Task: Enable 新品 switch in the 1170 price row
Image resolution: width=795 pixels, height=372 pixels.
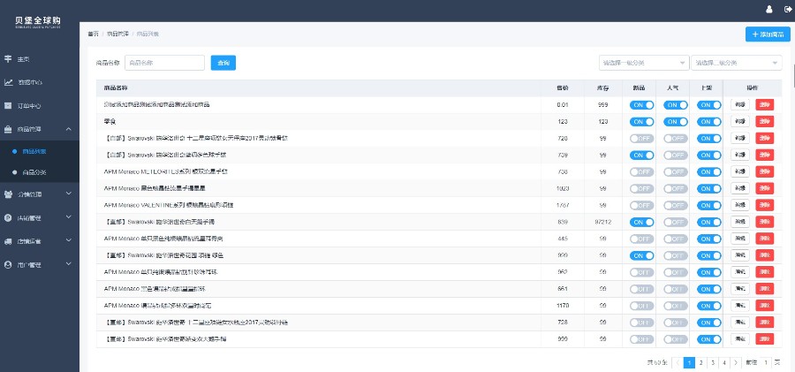Action: click(x=642, y=306)
